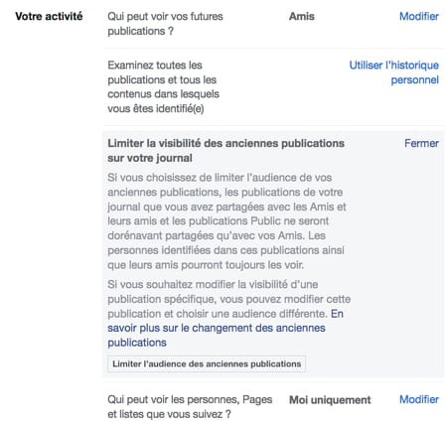Click Modifier next to future publications audience
The image size is (447, 426).
[419, 16]
